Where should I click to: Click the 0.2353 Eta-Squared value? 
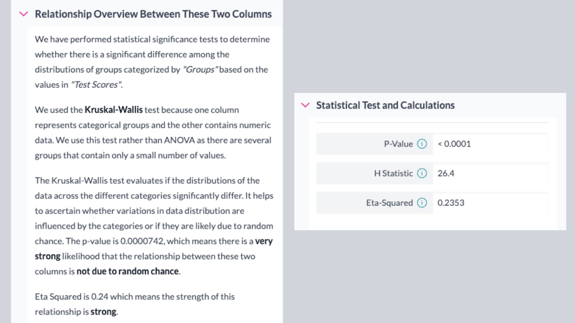pyautogui.click(x=451, y=203)
